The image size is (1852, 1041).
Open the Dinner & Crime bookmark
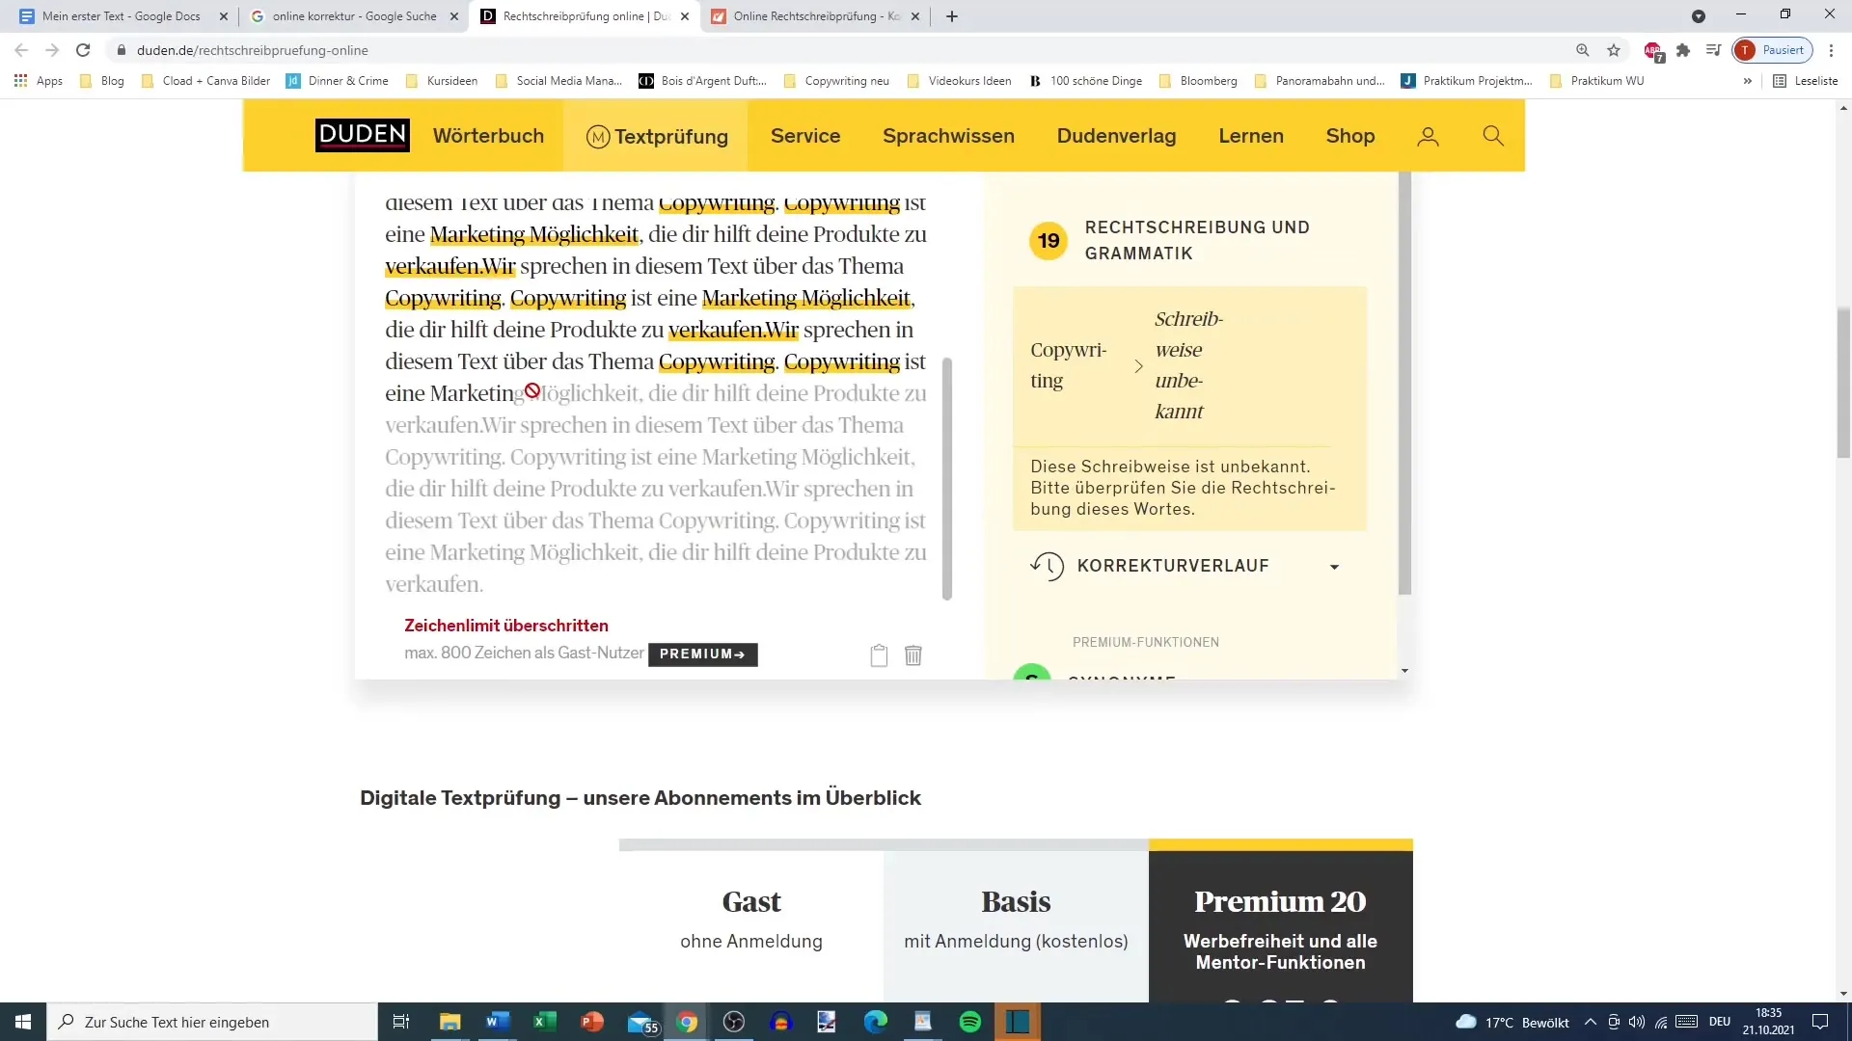coord(338,81)
